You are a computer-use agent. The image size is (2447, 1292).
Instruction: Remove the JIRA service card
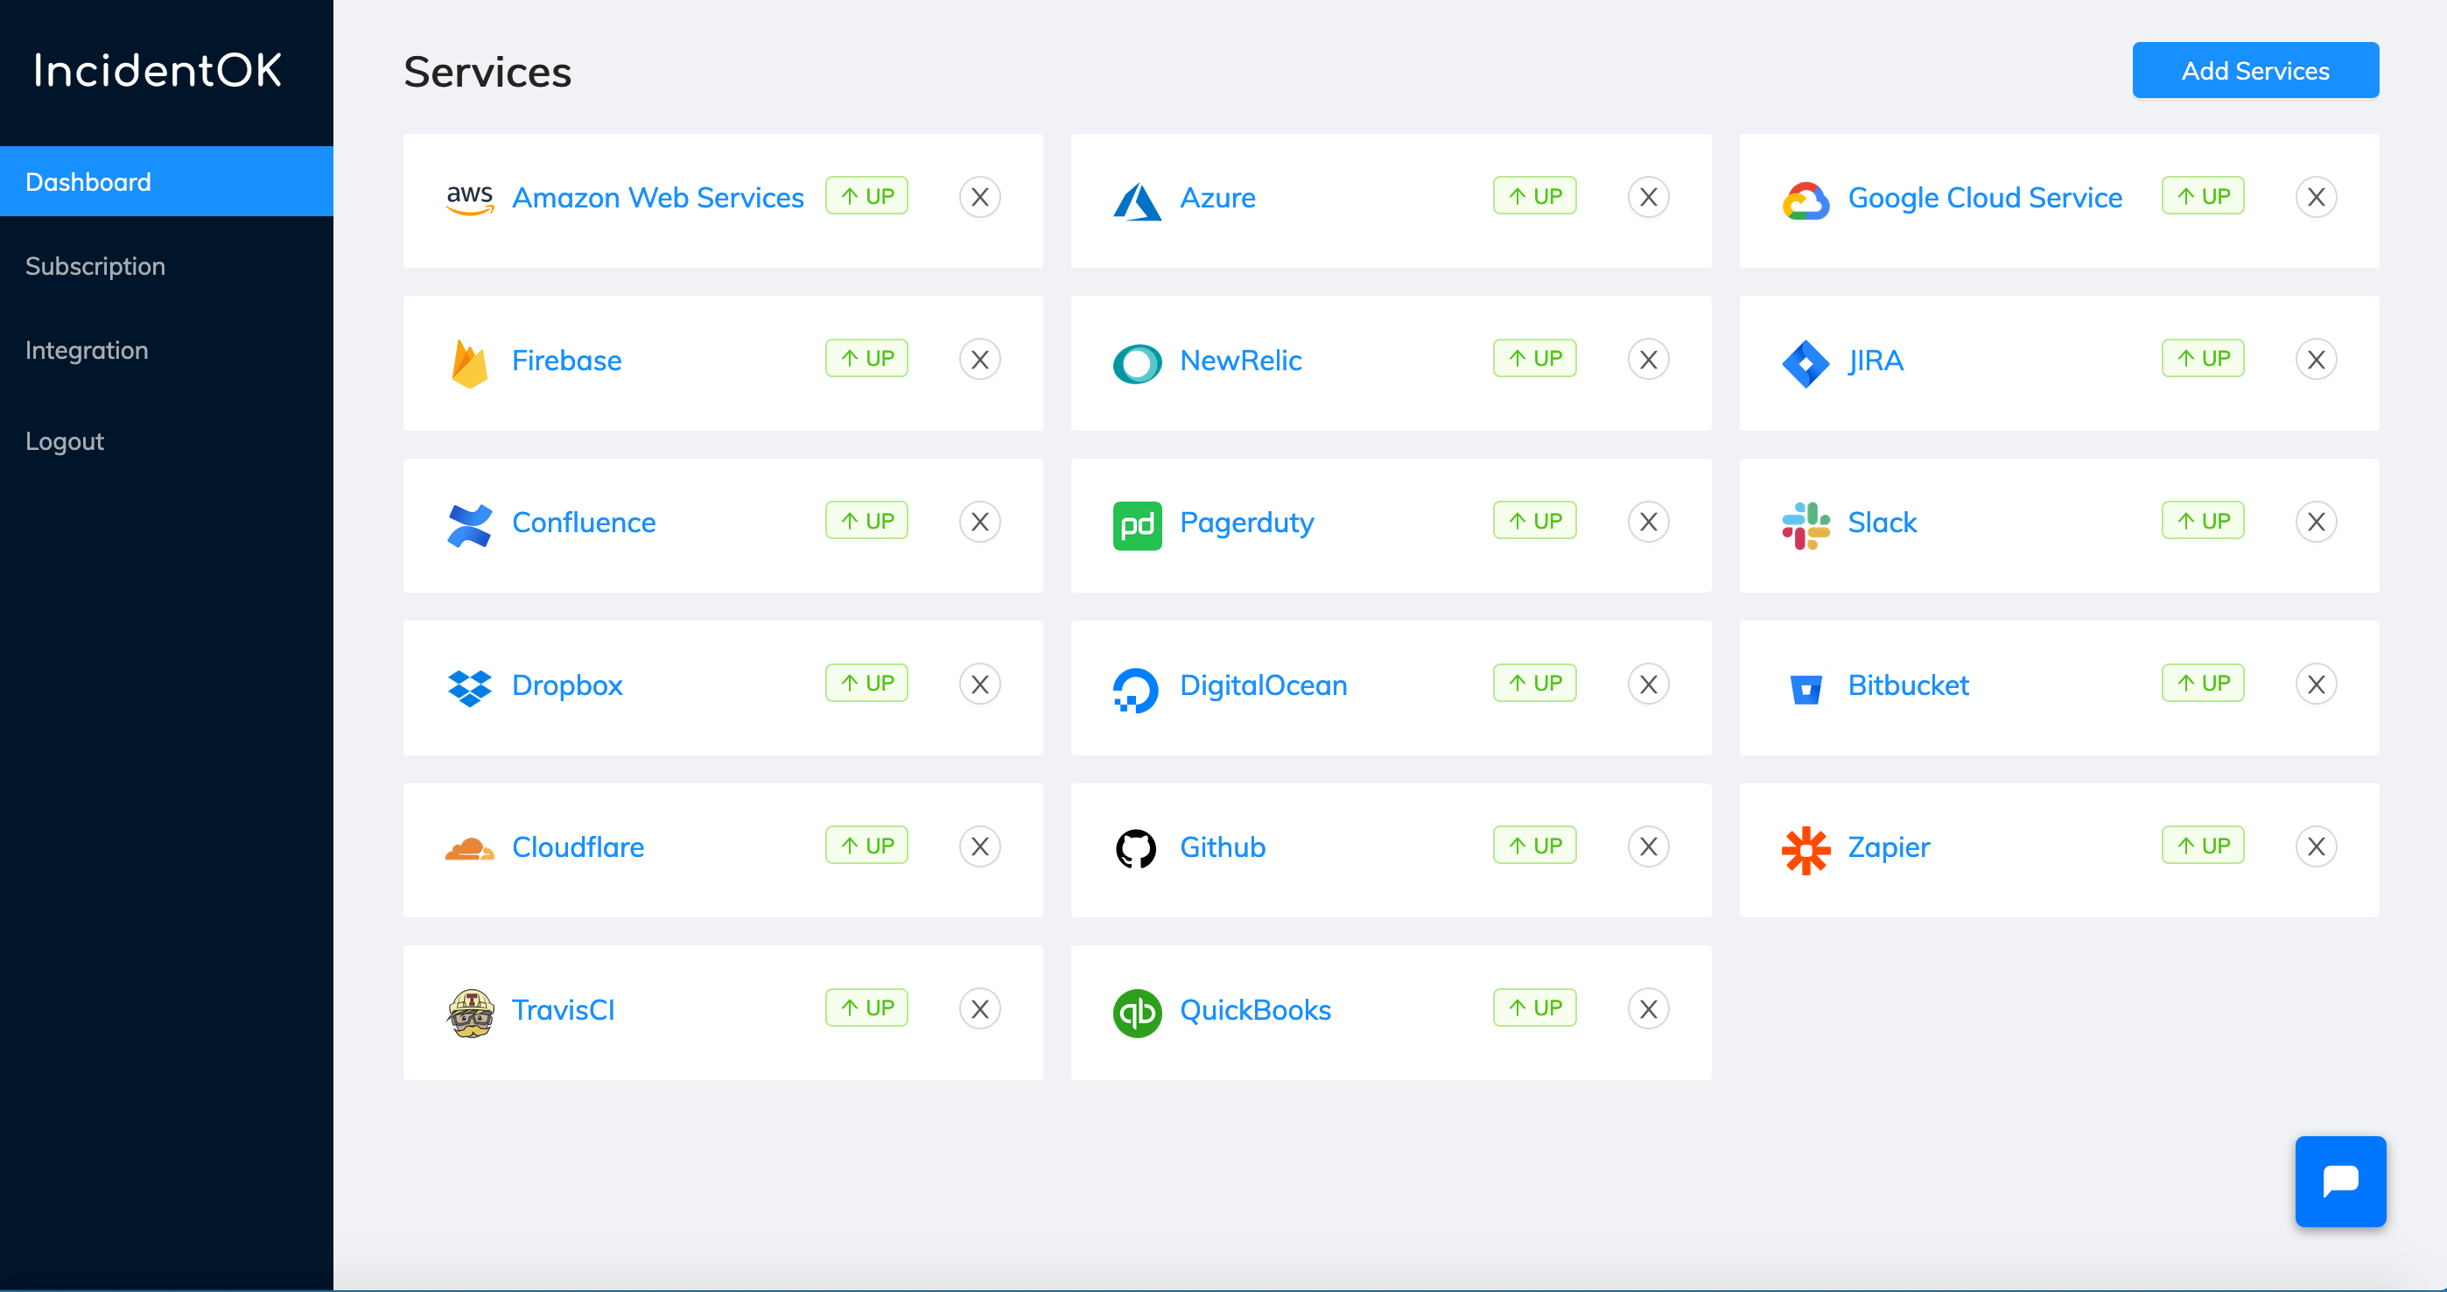tap(2316, 359)
